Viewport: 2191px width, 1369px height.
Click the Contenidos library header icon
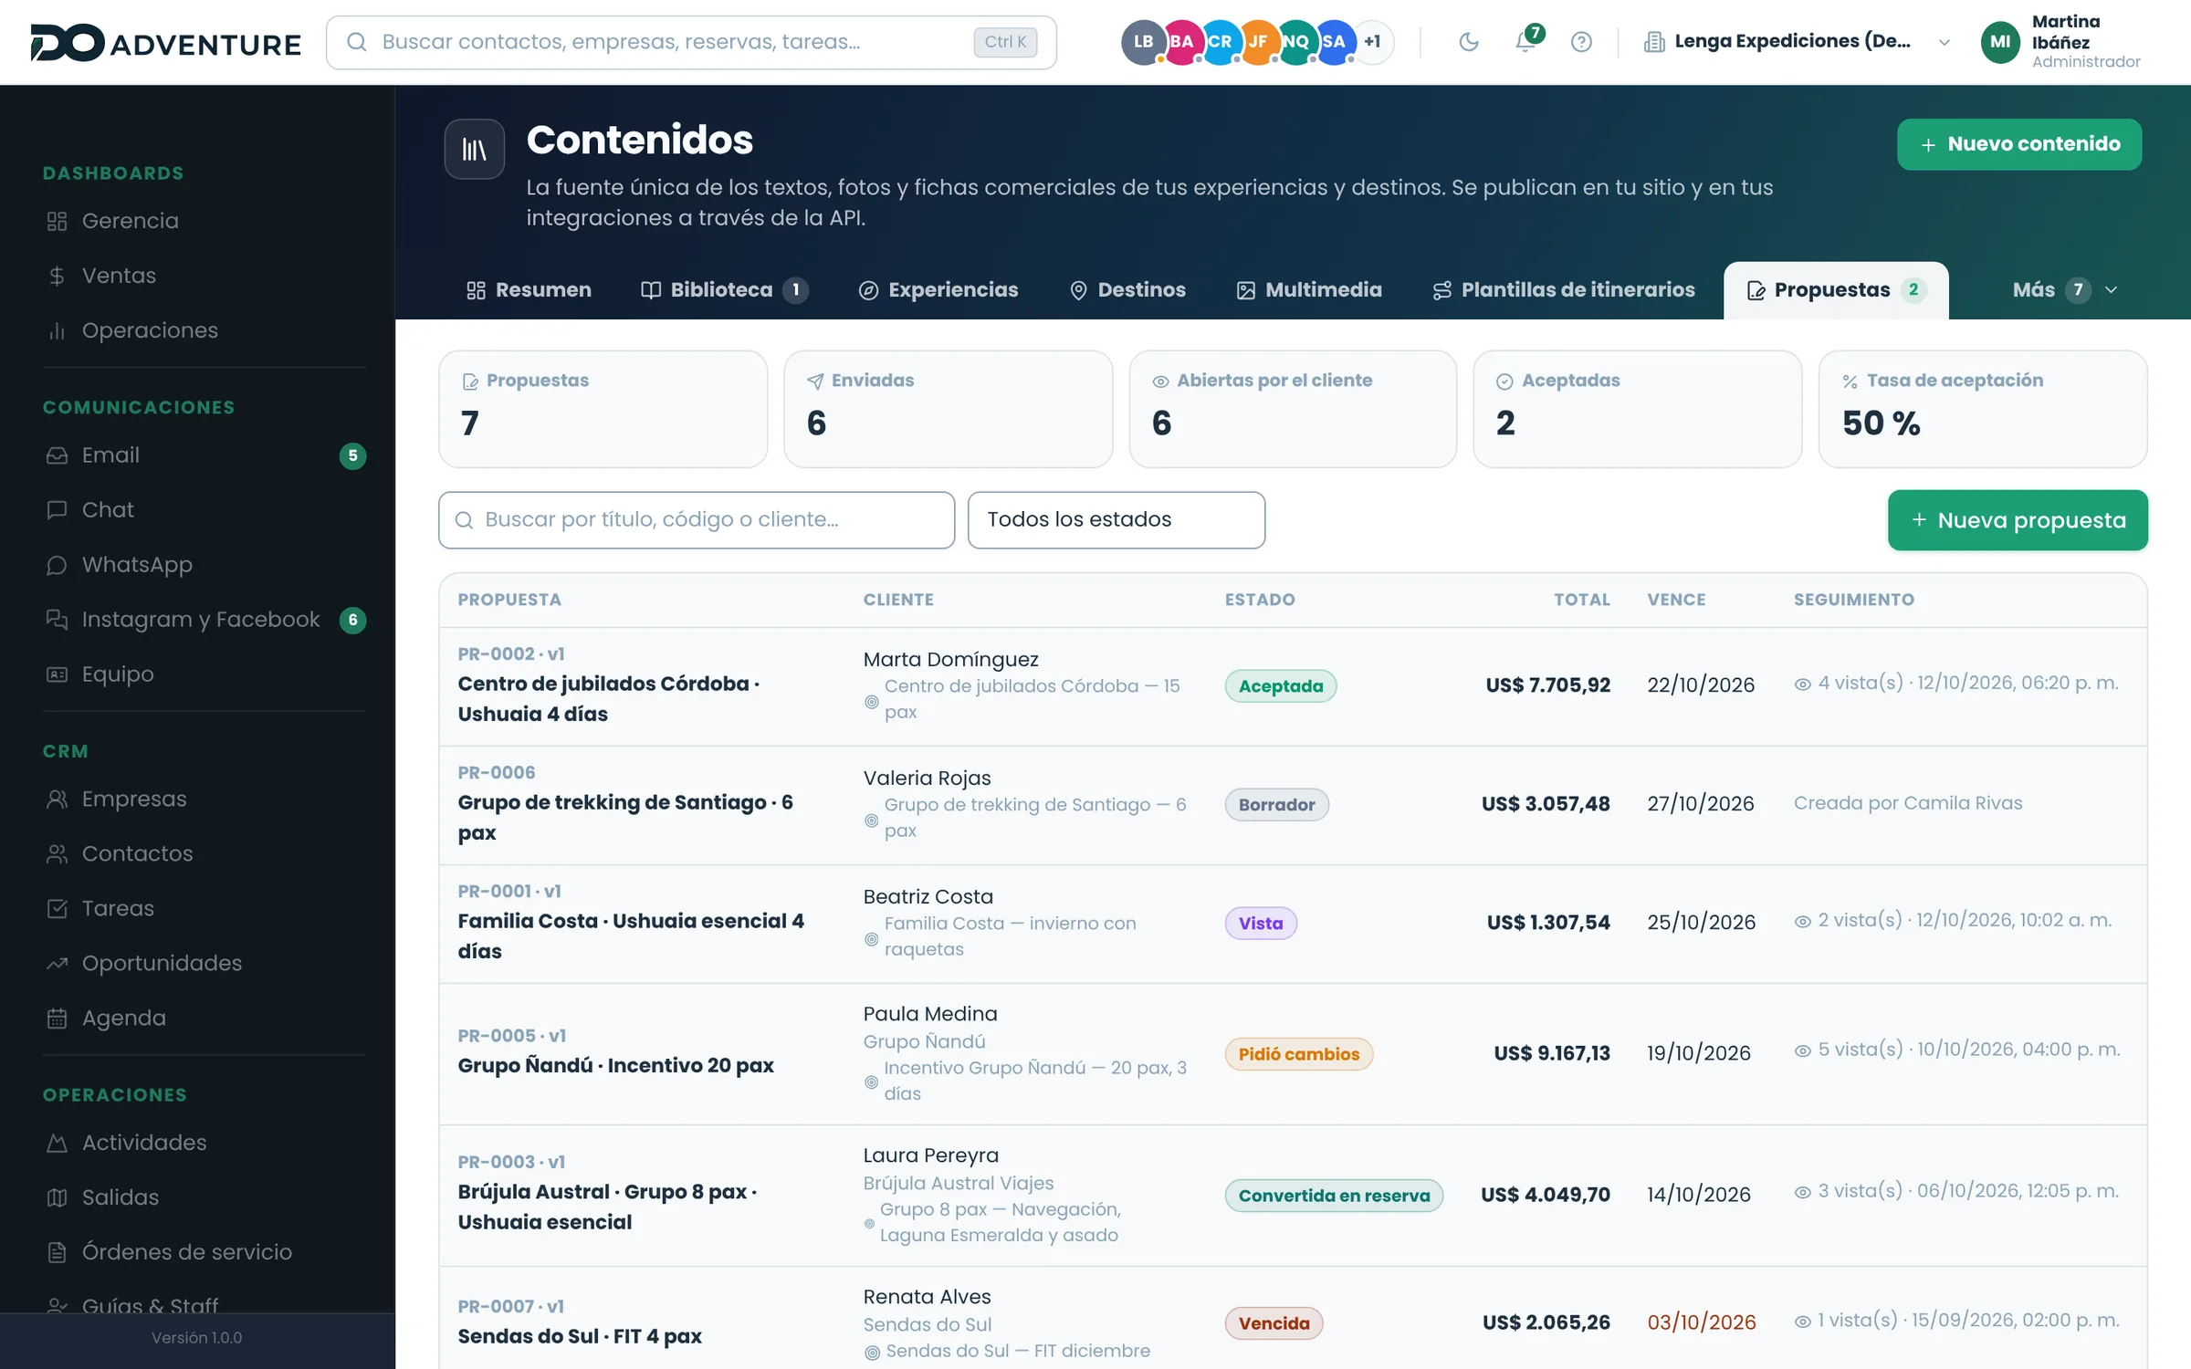[x=475, y=149]
